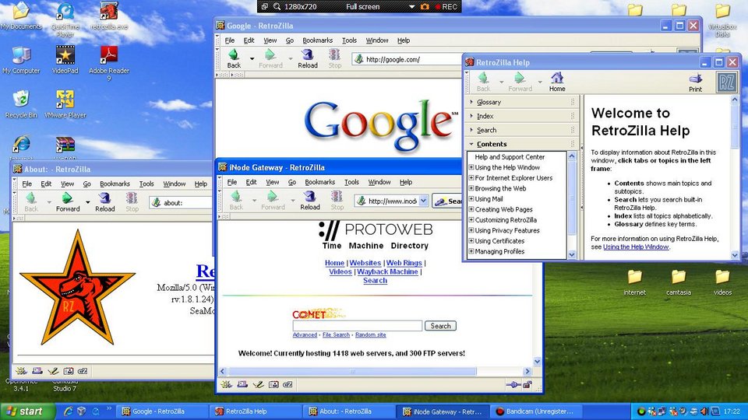Open Mail from iNode window component bar
The height and width of the screenshot is (420, 748).
[x=242, y=385]
